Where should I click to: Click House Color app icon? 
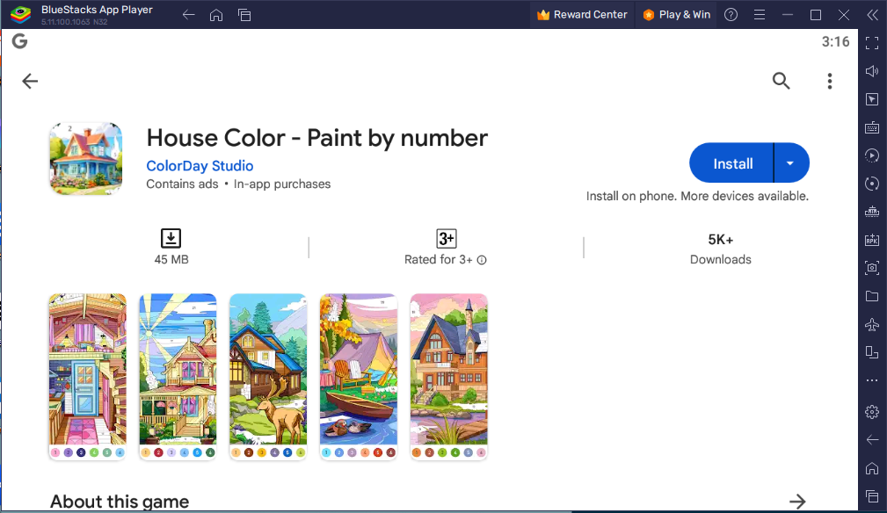click(85, 159)
